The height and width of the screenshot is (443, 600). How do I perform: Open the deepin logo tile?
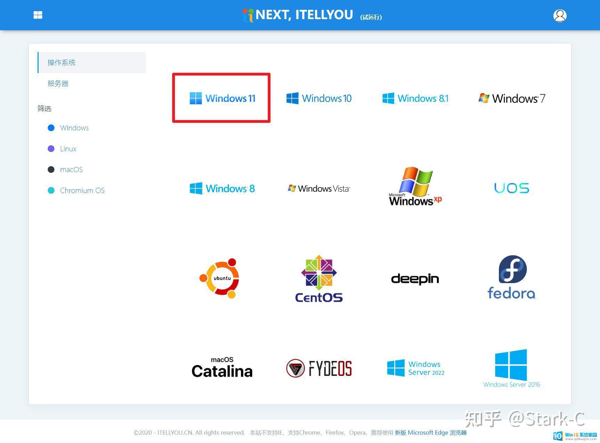click(415, 279)
